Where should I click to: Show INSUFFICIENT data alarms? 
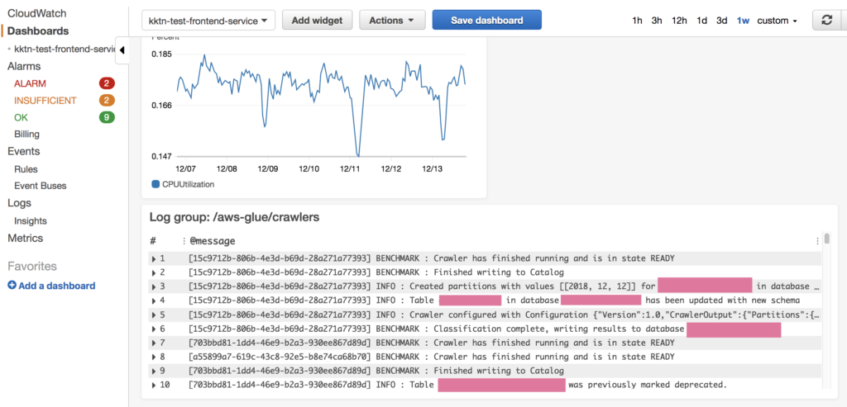click(x=45, y=100)
